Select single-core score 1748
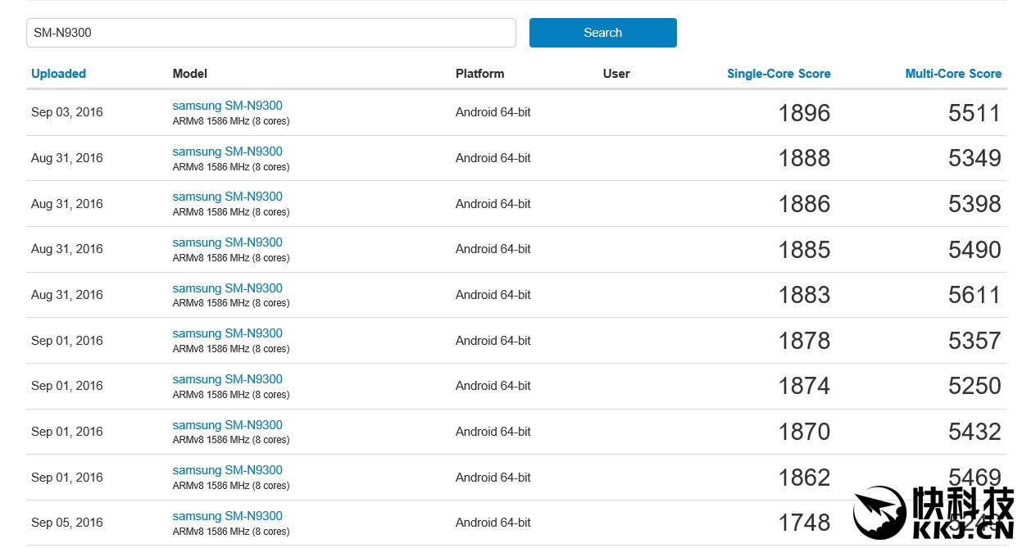Image resolution: width=1022 pixels, height=548 pixels. (x=804, y=523)
